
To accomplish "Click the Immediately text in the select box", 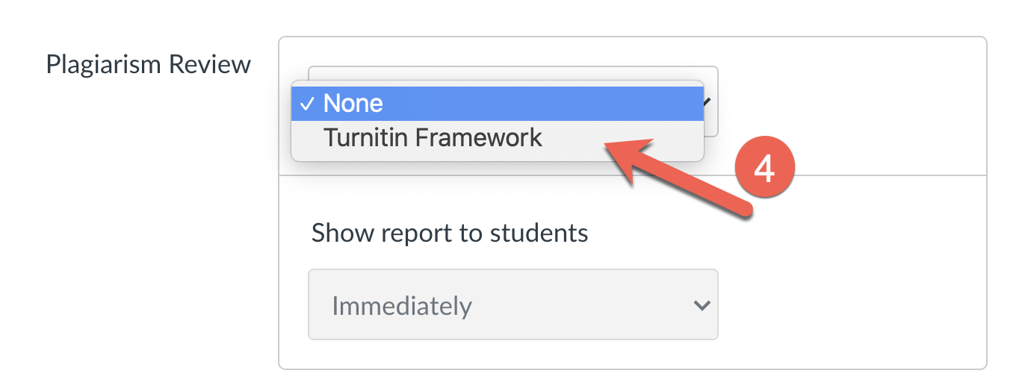I will (402, 306).
